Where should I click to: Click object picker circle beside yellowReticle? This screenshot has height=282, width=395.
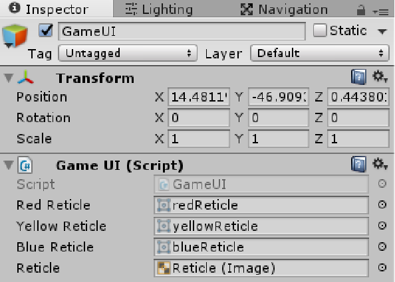382,226
